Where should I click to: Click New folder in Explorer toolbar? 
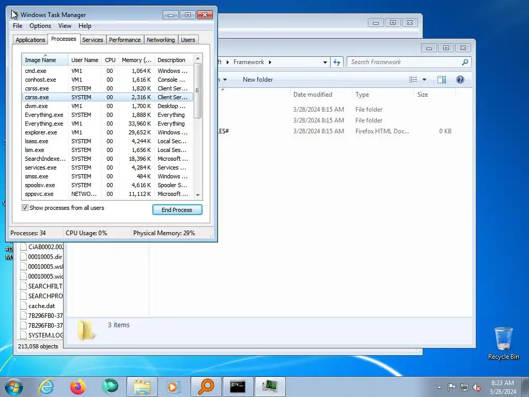[258, 80]
